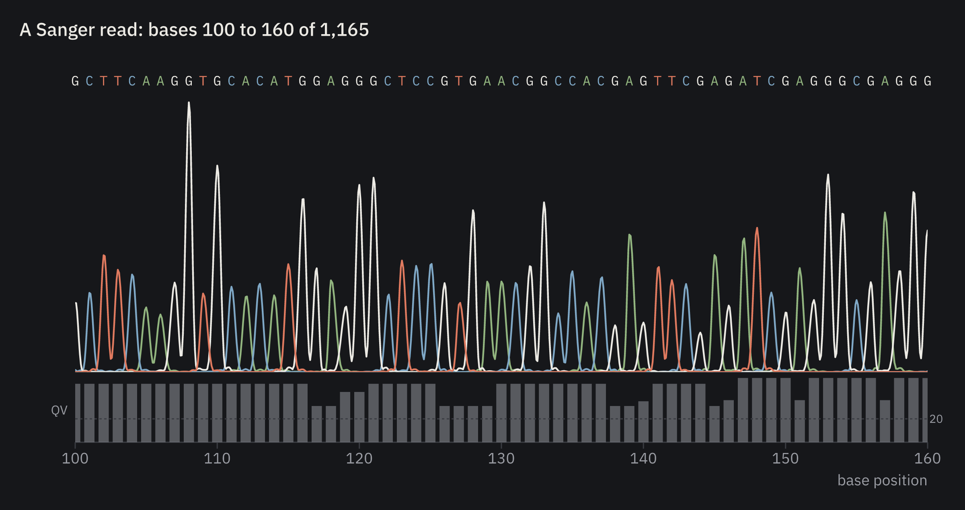This screenshot has height=510, width=965.
Task: Click the "160" axis tick label
Action: pos(927,459)
